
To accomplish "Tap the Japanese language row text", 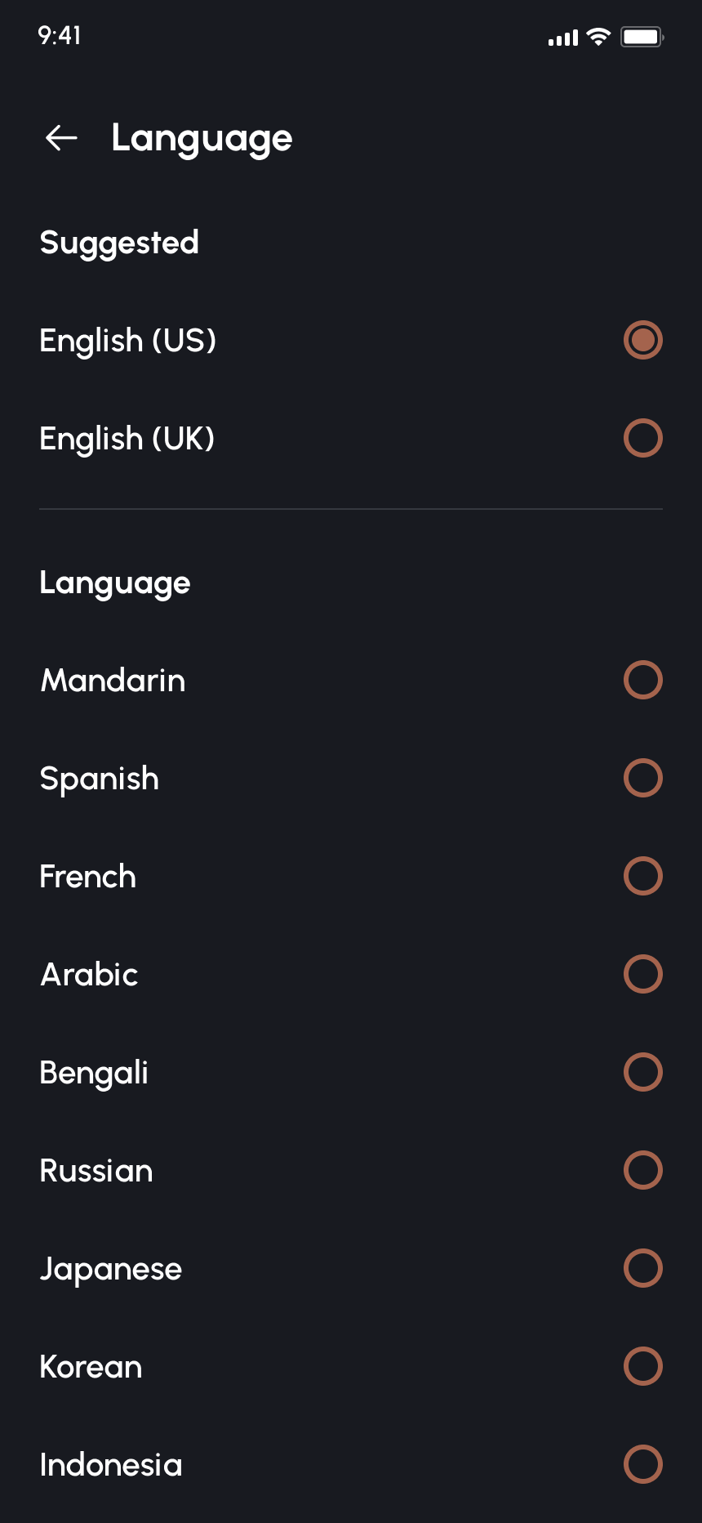I will coord(110,1269).
